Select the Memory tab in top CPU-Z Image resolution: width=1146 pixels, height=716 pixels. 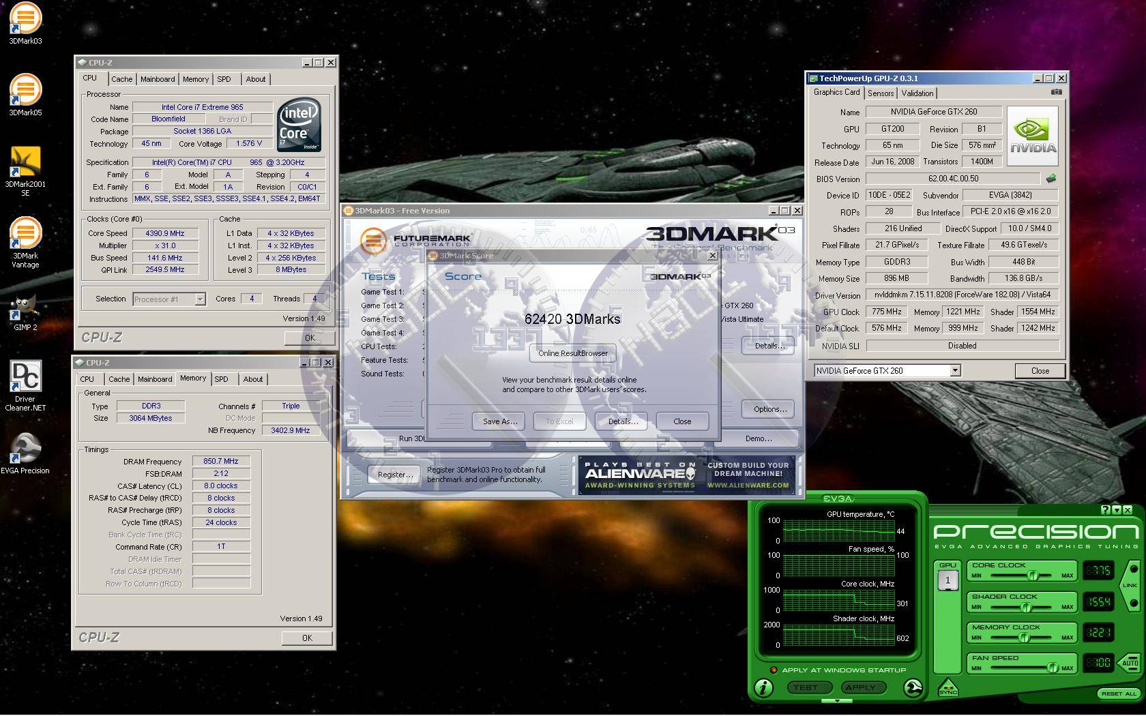coord(196,79)
